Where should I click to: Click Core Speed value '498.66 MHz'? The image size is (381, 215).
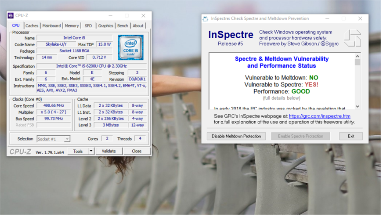click(54, 105)
